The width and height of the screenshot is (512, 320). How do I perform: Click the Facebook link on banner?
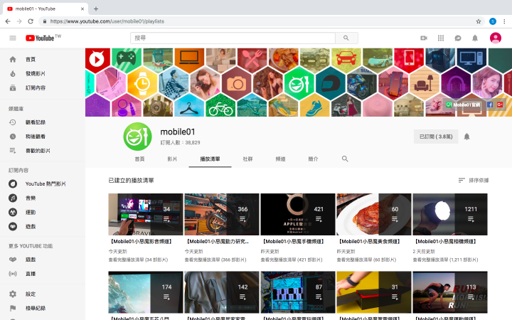(x=490, y=105)
